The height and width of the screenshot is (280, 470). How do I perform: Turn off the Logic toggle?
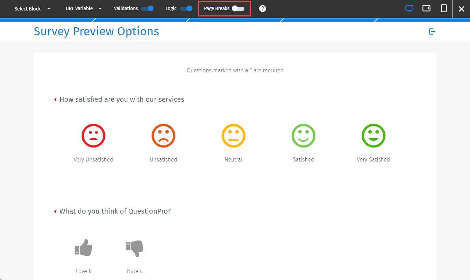click(186, 8)
